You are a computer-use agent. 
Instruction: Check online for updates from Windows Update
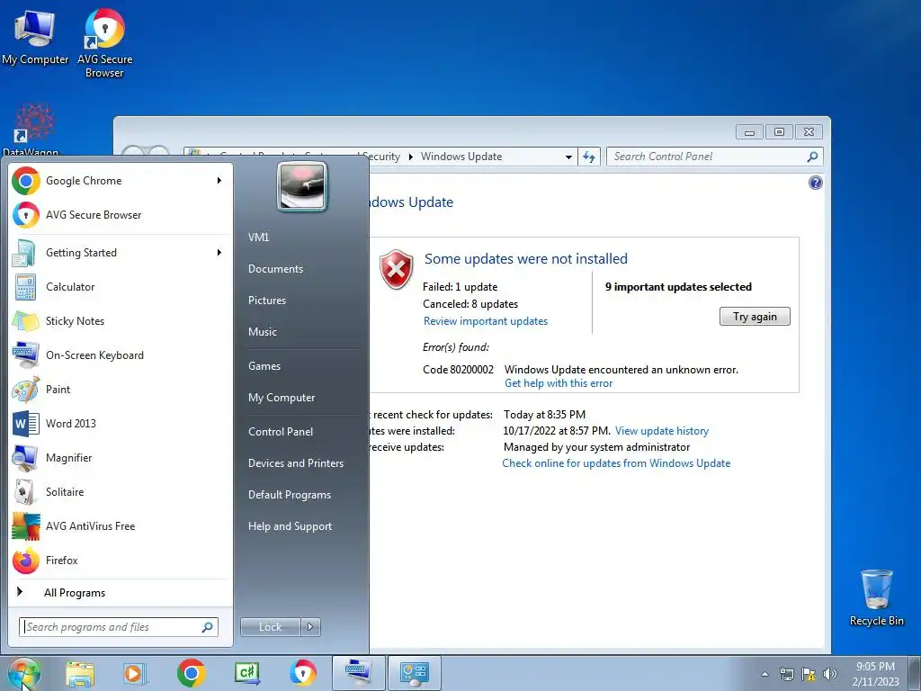pos(616,463)
